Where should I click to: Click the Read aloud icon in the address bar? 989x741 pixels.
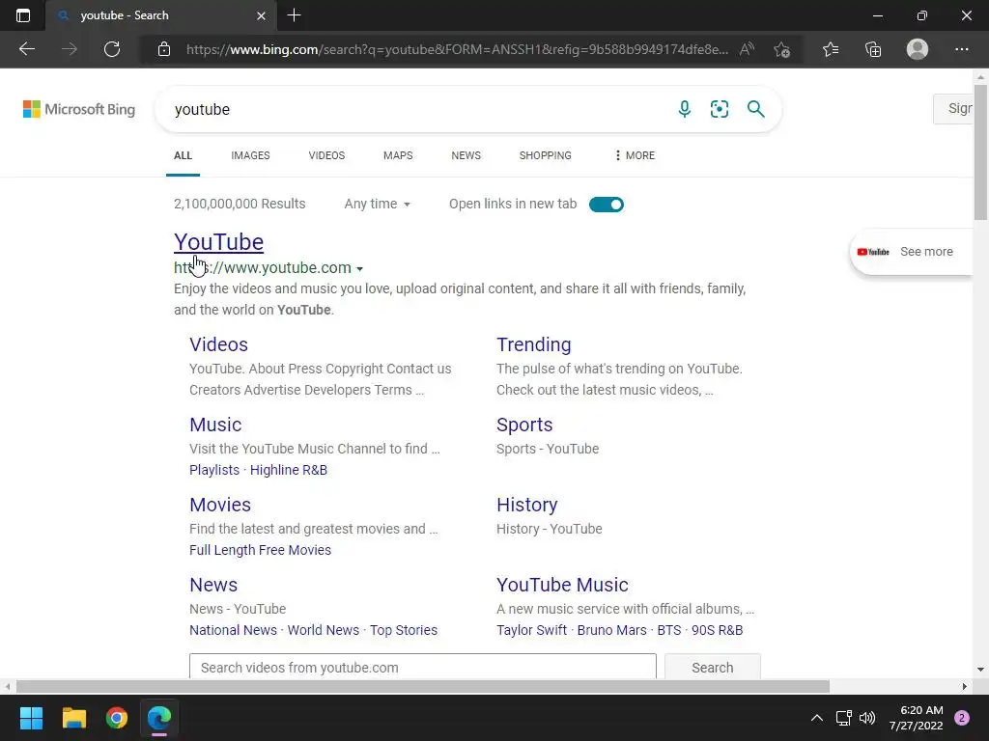(x=747, y=49)
